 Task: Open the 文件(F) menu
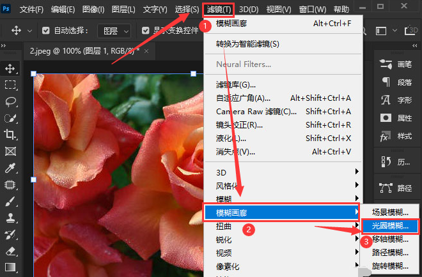[31, 10]
